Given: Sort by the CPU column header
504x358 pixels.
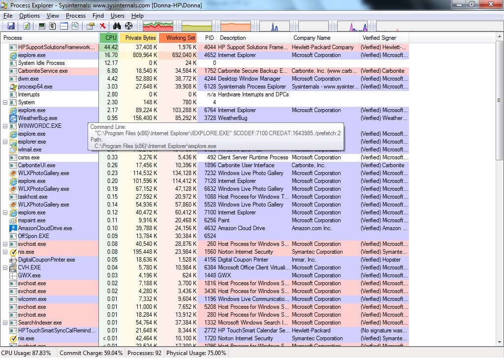Looking at the screenshot, I should point(109,38).
